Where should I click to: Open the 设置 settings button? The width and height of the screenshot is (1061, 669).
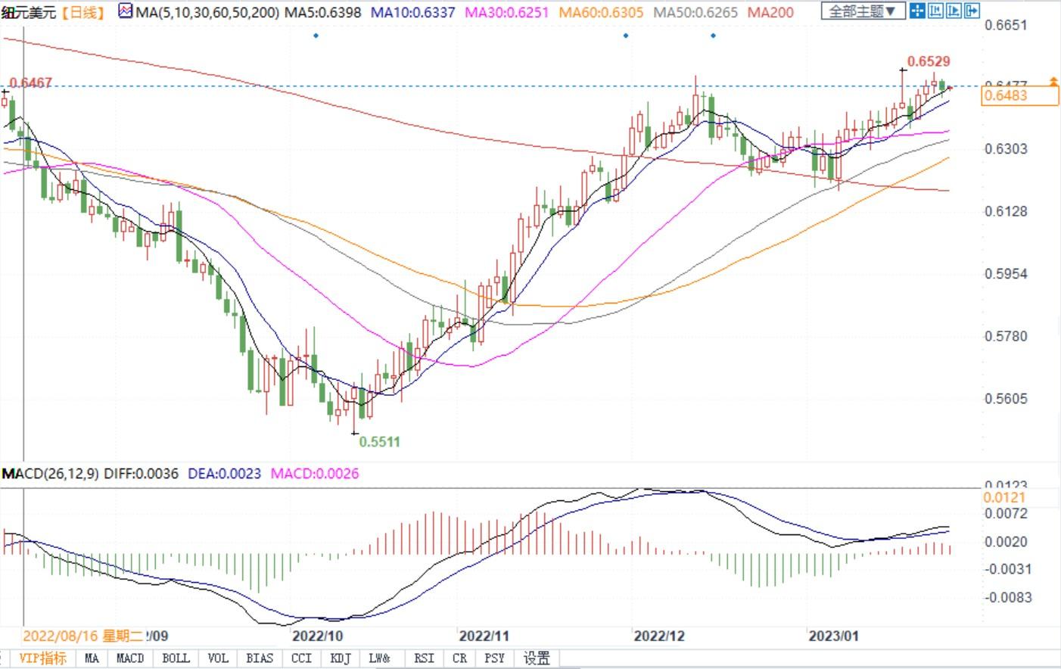(x=537, y=658)
